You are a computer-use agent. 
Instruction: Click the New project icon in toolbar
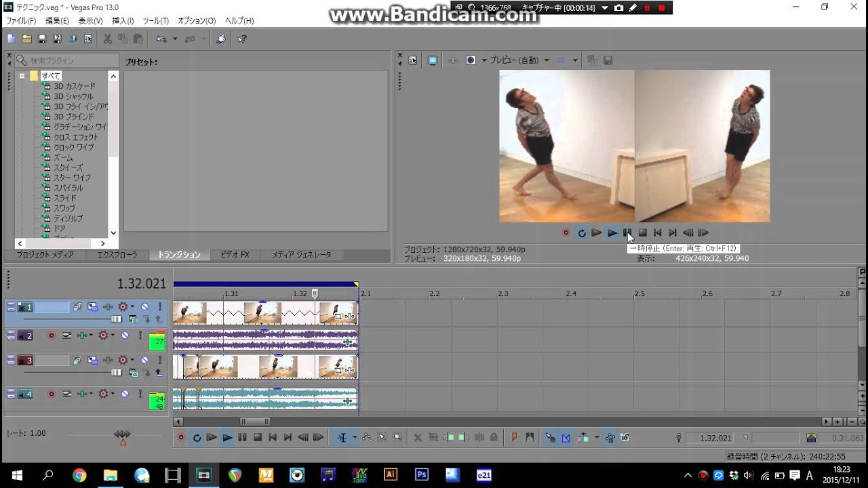click(12, 39)
